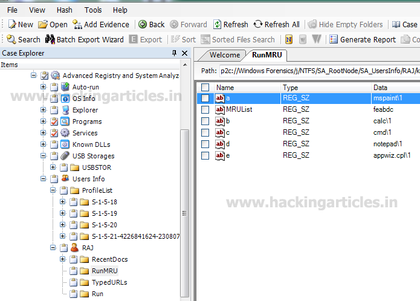Toggle the select-all checkbox in Name header
420x301 pixels.
pos(205,87)
